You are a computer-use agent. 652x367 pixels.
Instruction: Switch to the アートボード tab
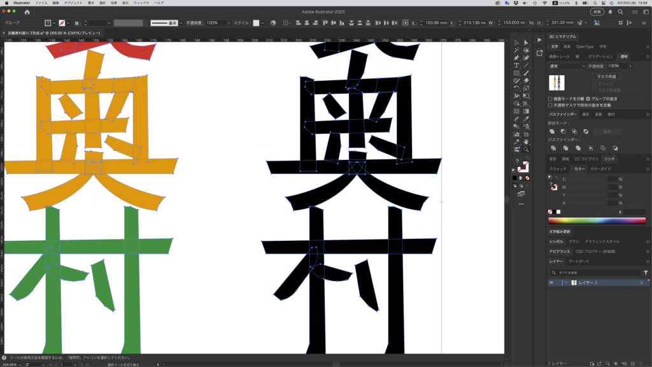pyautogui.click(x=579, y=261)
